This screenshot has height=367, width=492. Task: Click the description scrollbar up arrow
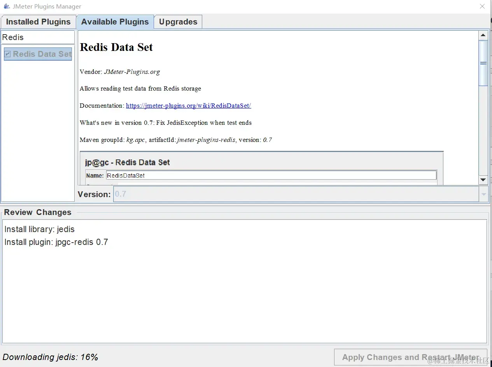coord(483,35)
